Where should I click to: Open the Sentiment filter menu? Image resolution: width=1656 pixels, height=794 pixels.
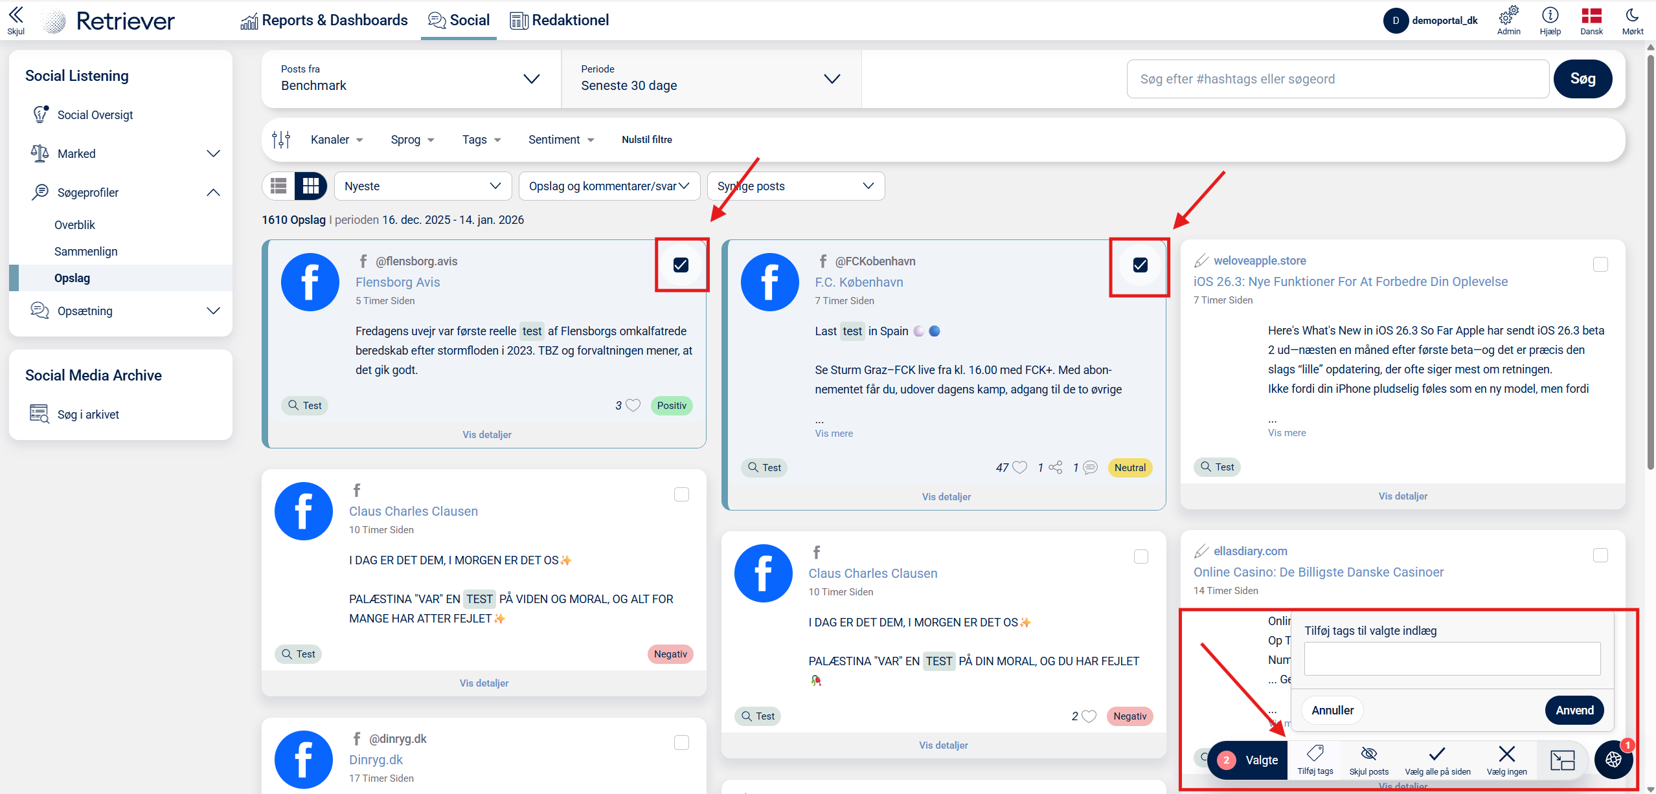561,140
